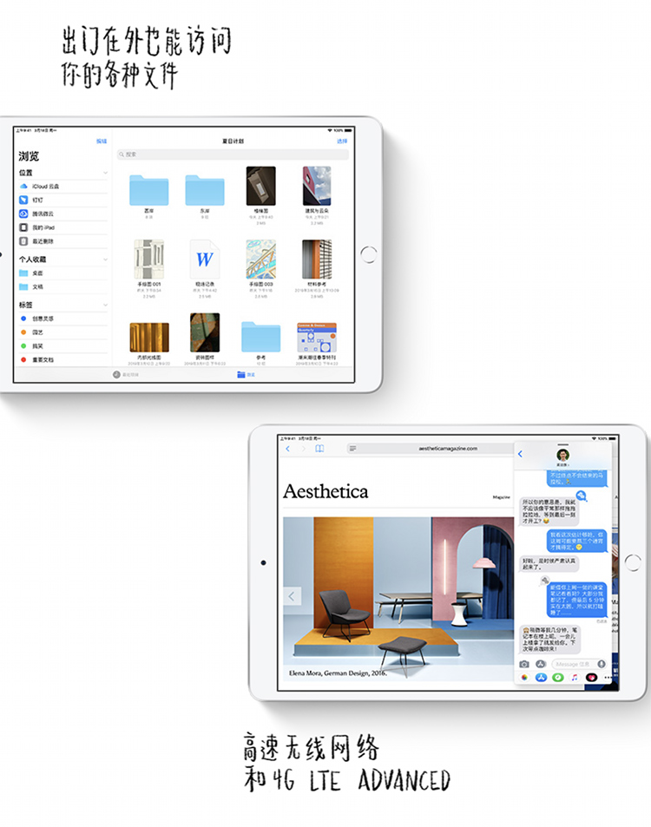Select the orange tag in sidebar
651x827 pixels.
pyautogui.click(x=24, y=332)
